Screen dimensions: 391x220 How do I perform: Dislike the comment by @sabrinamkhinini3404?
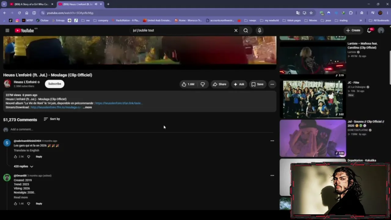[x=28, y=157]
